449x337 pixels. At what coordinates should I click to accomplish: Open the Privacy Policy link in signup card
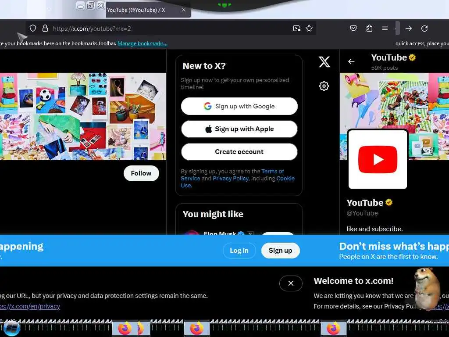click(231, 178)
